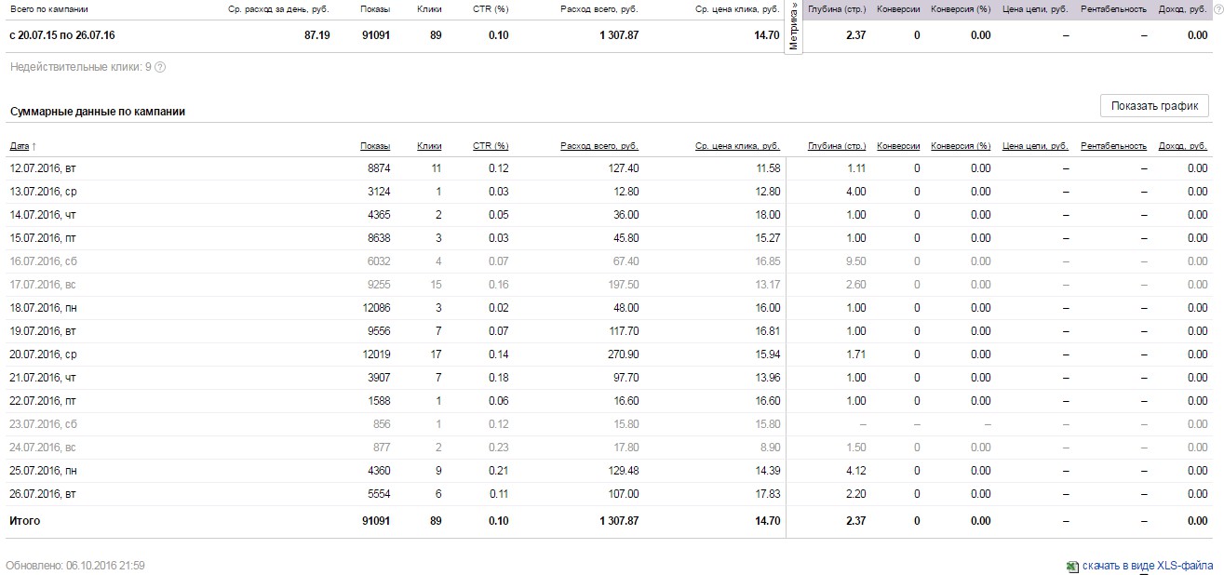1224x575 pixels.
Task: Click average click price 8.90
Action: pos(771,448)
